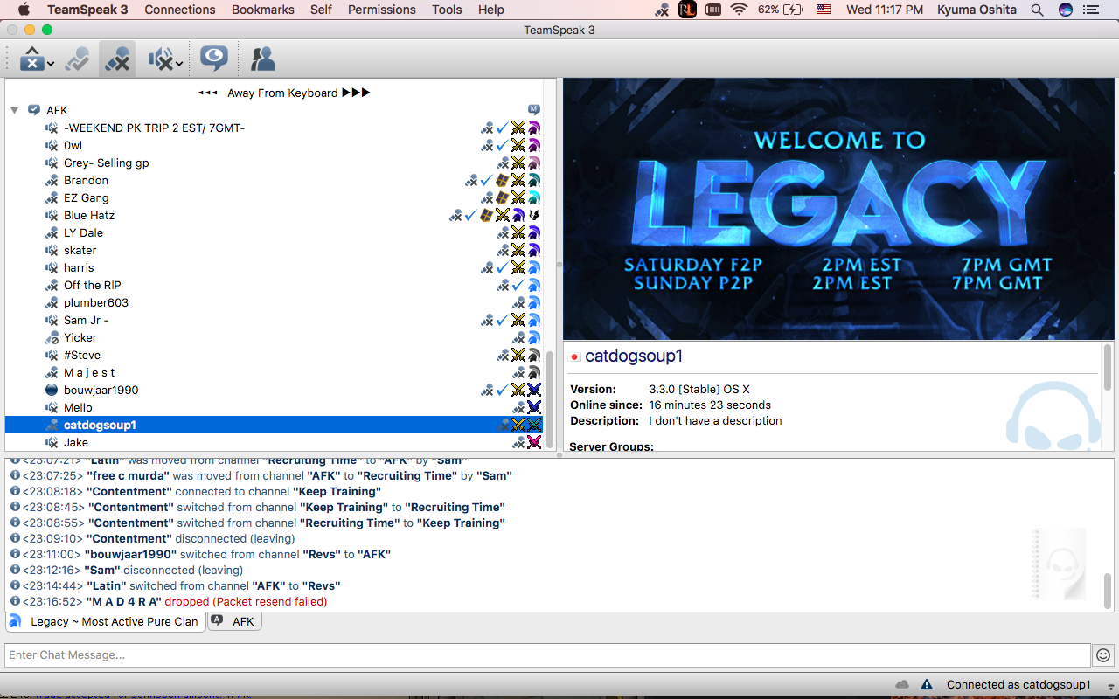Open the dropdown arrow beside the disconnect icon
The width and height of the screenshot is (1119, 699).
coord(51,64)
